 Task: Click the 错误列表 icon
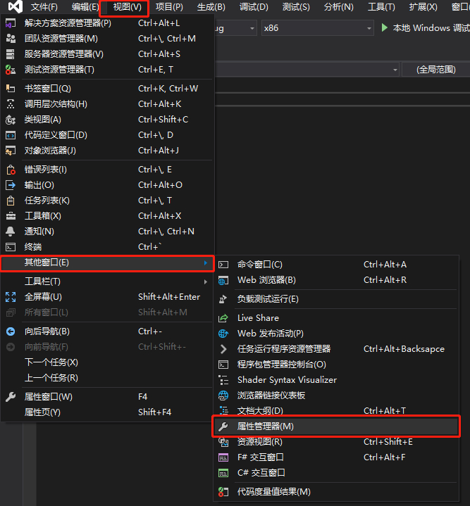point(11,170)
